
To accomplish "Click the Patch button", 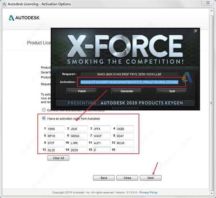I will [82, 91].
